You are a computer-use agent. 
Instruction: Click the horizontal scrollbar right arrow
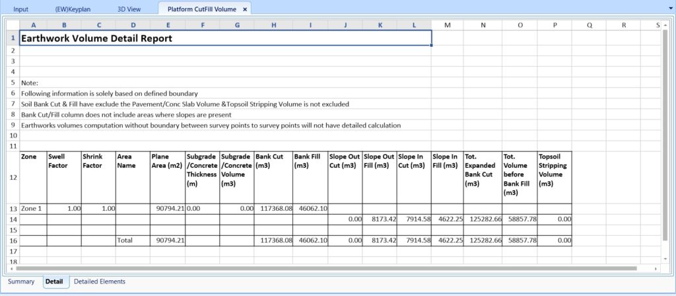click(656, 268)
